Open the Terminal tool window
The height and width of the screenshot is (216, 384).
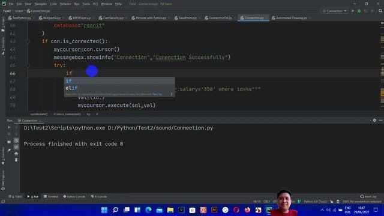pyautogui.click(x=50, y=196)
